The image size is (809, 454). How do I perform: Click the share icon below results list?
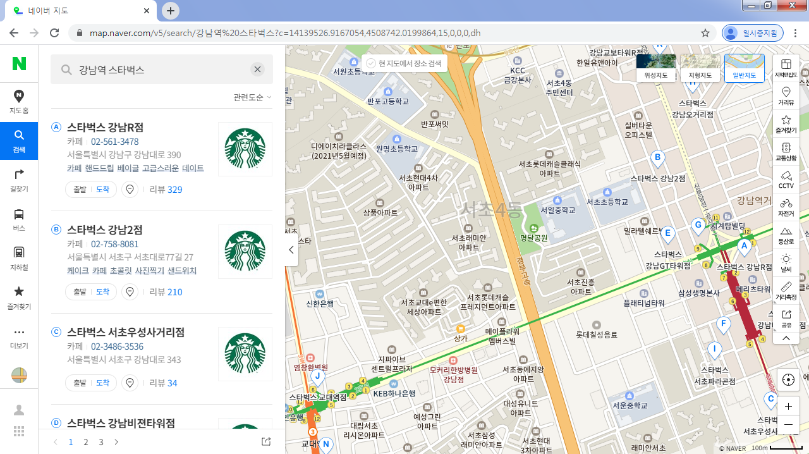point(266,441)
